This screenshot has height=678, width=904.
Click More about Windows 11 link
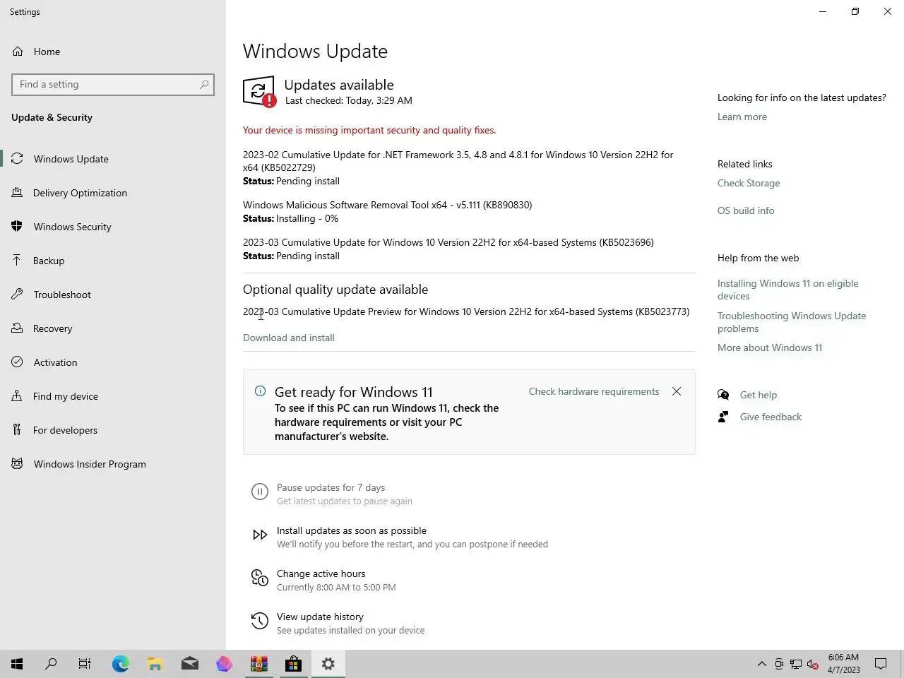pyautogui.click(x=770, y=347)
